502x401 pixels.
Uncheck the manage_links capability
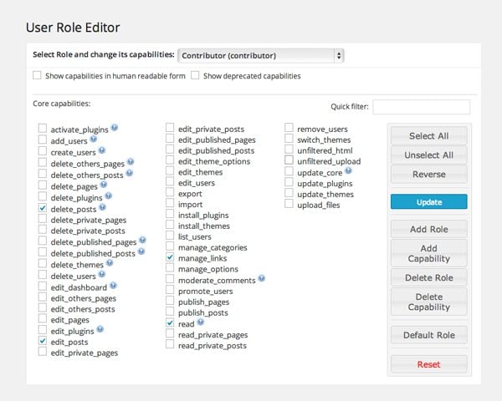(x=170, y=257)
